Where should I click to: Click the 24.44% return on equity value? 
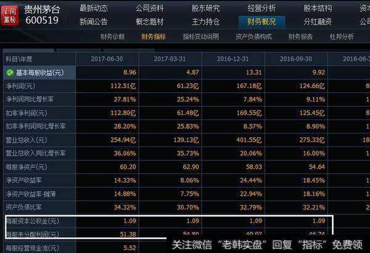[251, 181]
